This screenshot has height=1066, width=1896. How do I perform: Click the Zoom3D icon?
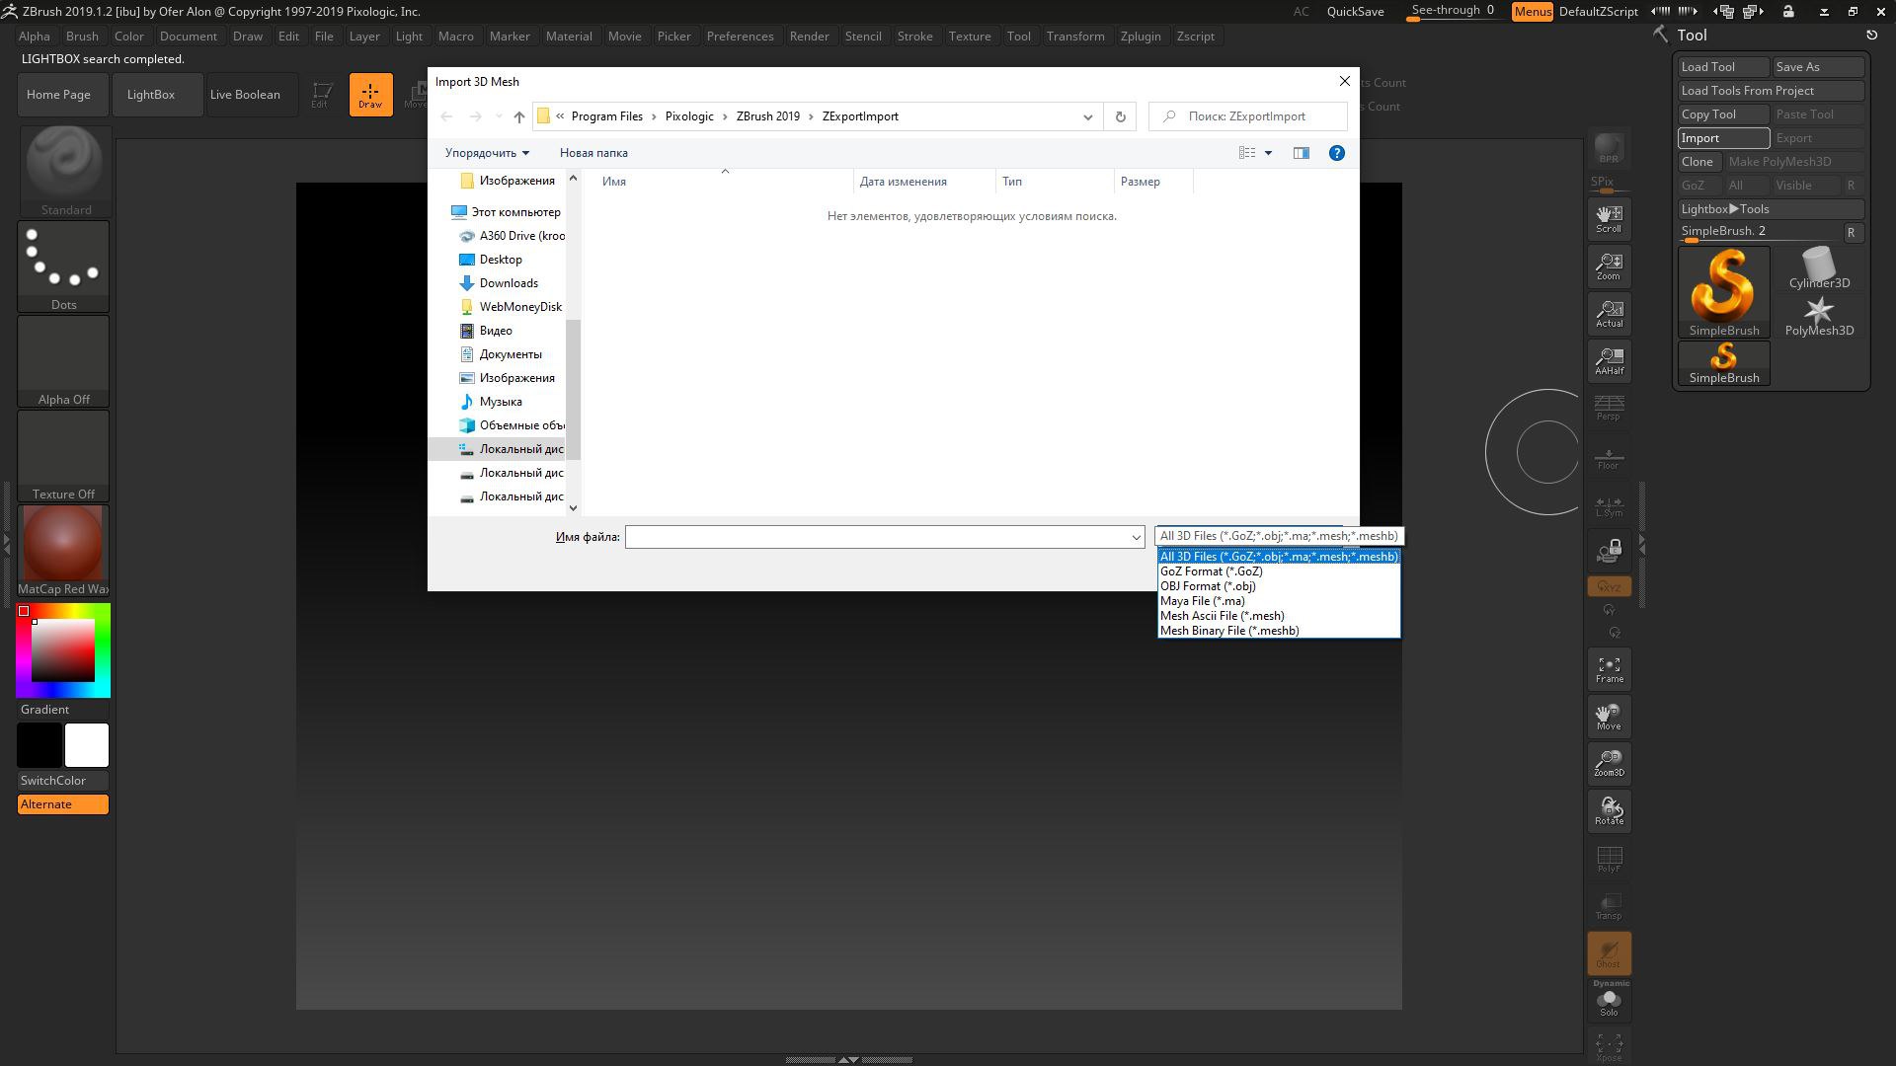pos(1609,763)
